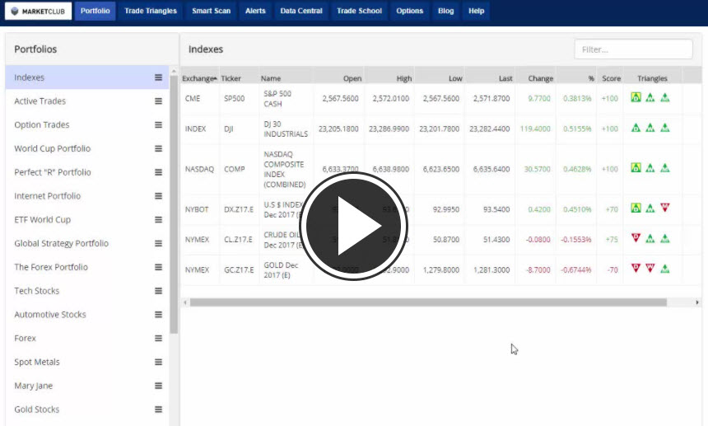708x426 pixels.
Task: Open menu icon for Perfect "R" Portfolio
Action: click(159, 172)
